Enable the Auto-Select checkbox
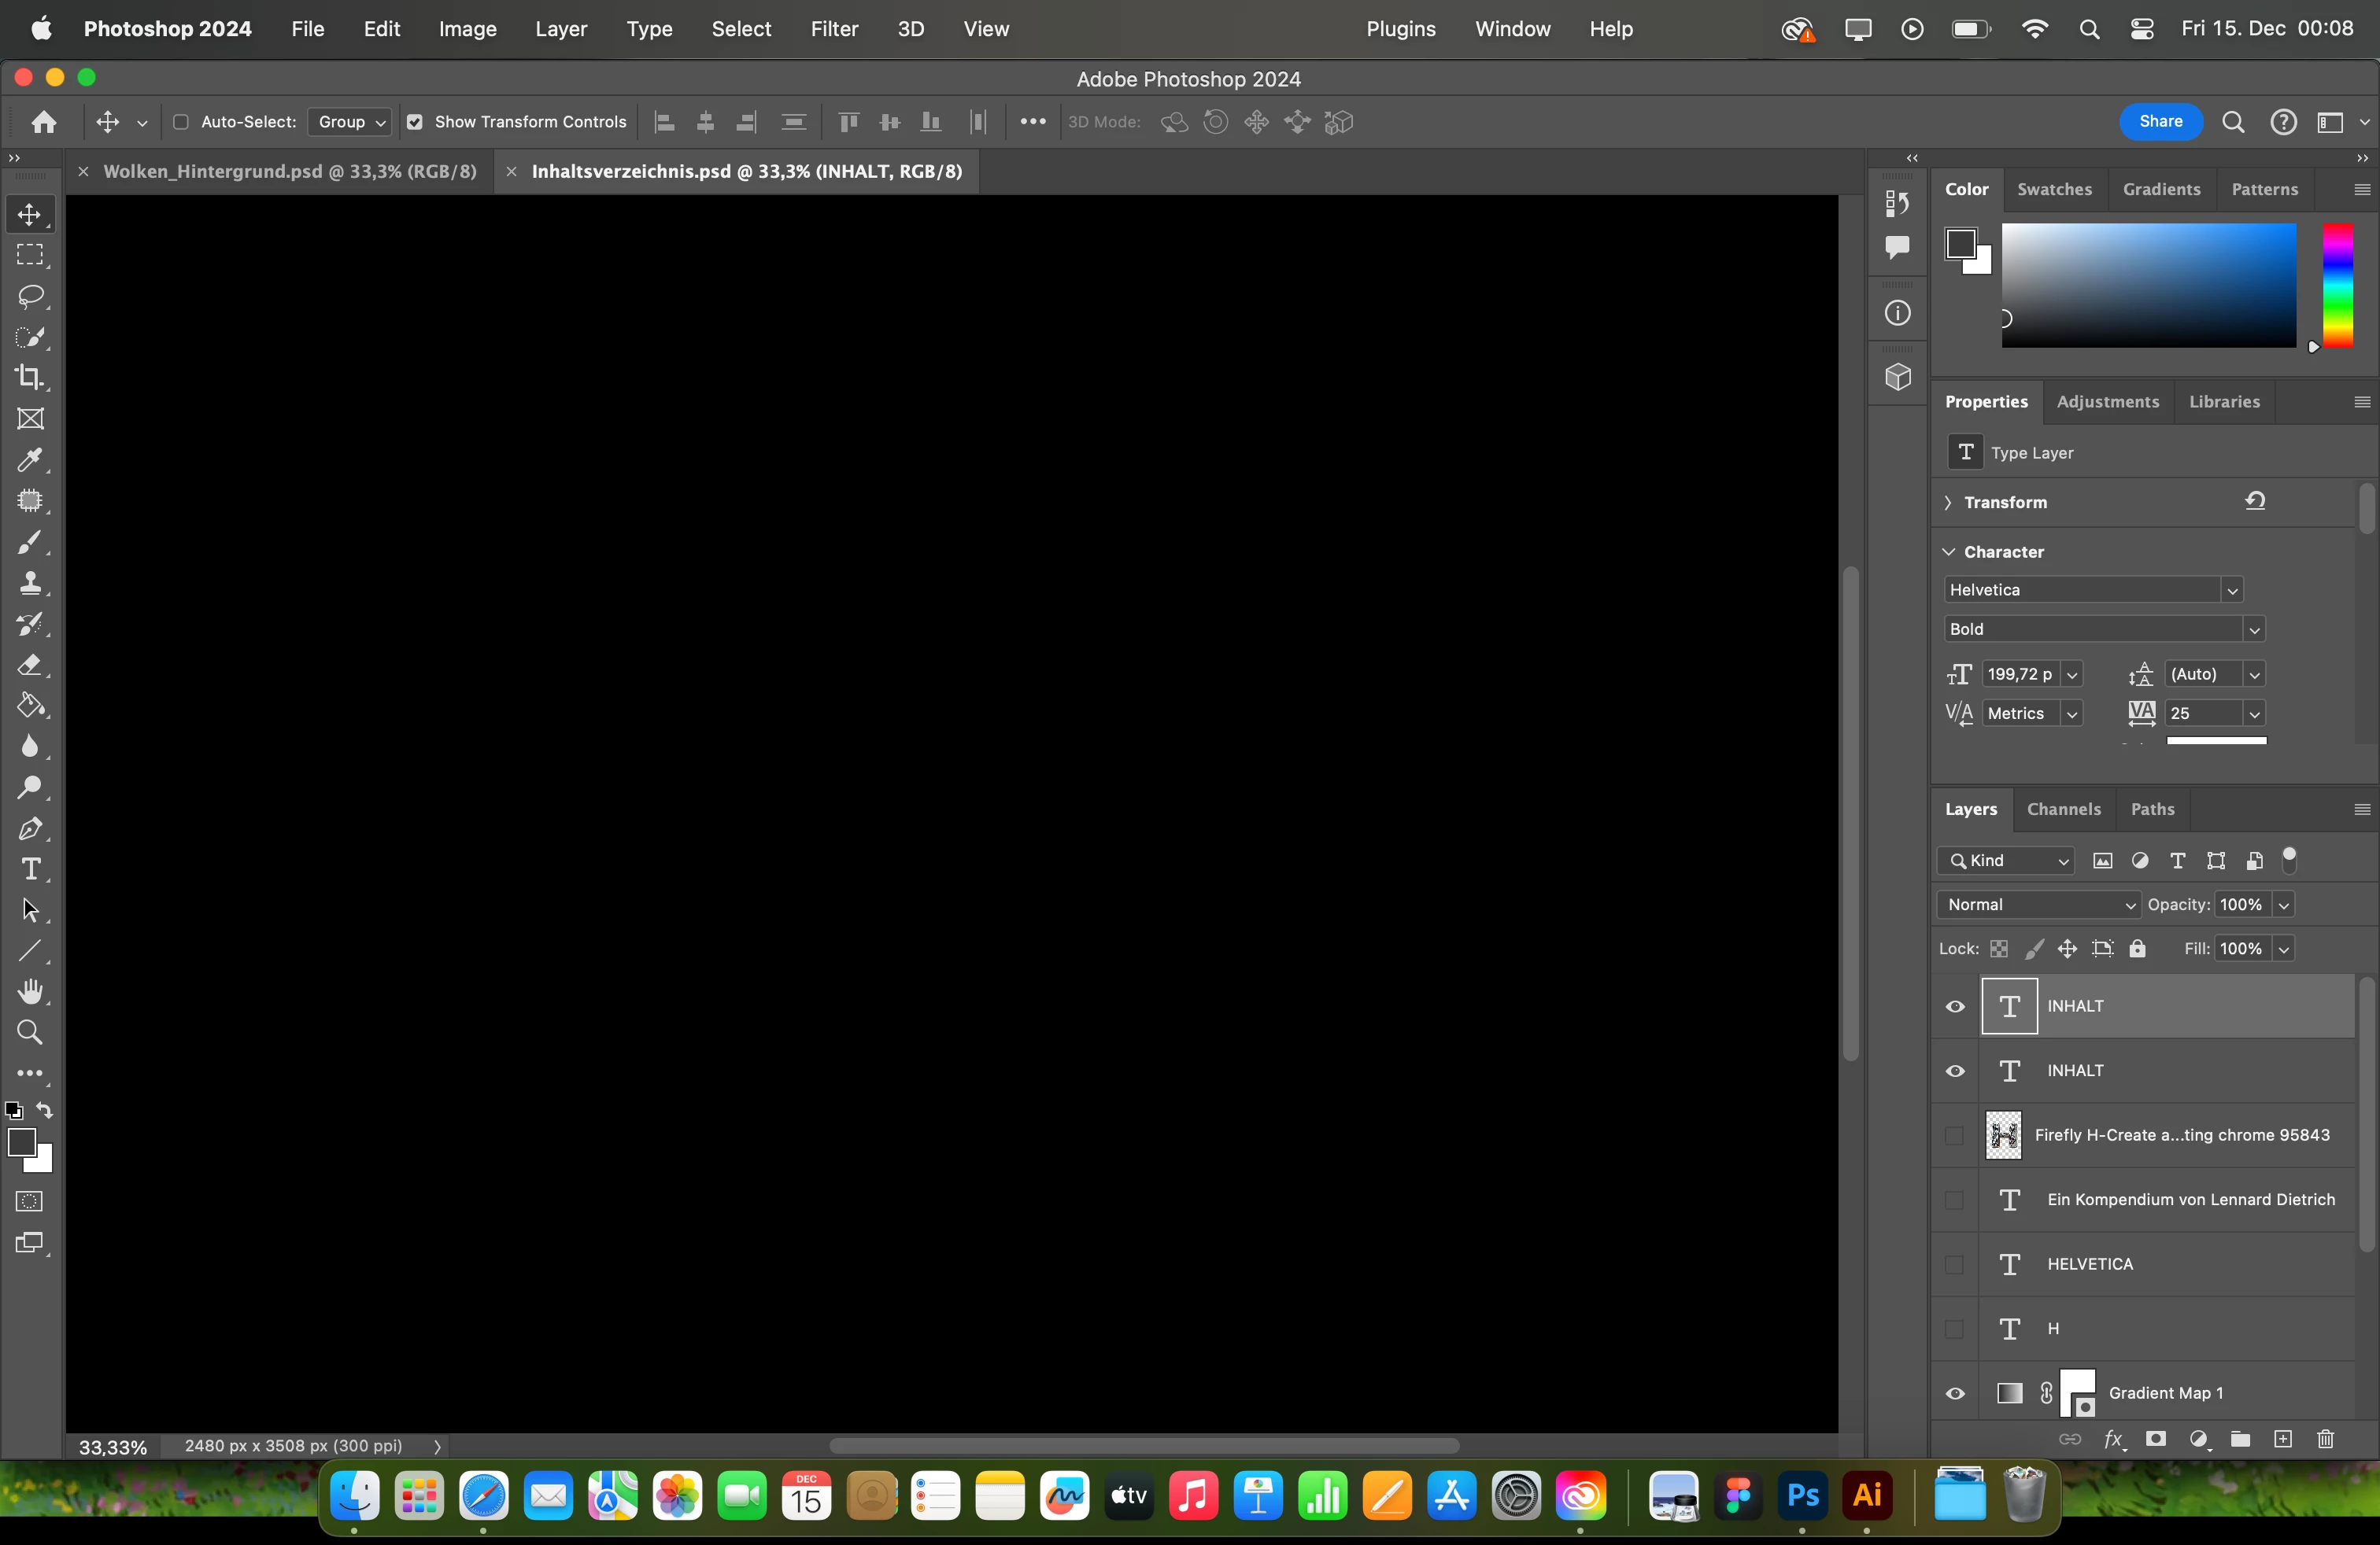The height and width of the screenshot is (1545, 2380). tap(181, 122)
